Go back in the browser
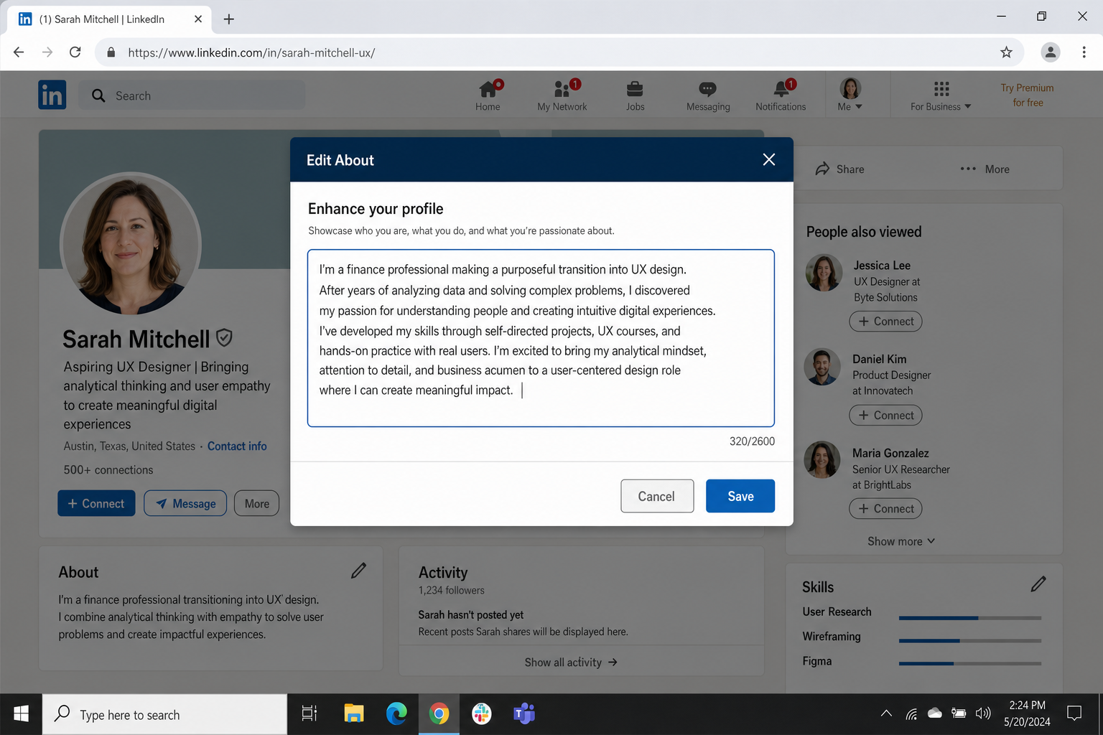This screenshot has height=735, width=1103. click(19, 52)
